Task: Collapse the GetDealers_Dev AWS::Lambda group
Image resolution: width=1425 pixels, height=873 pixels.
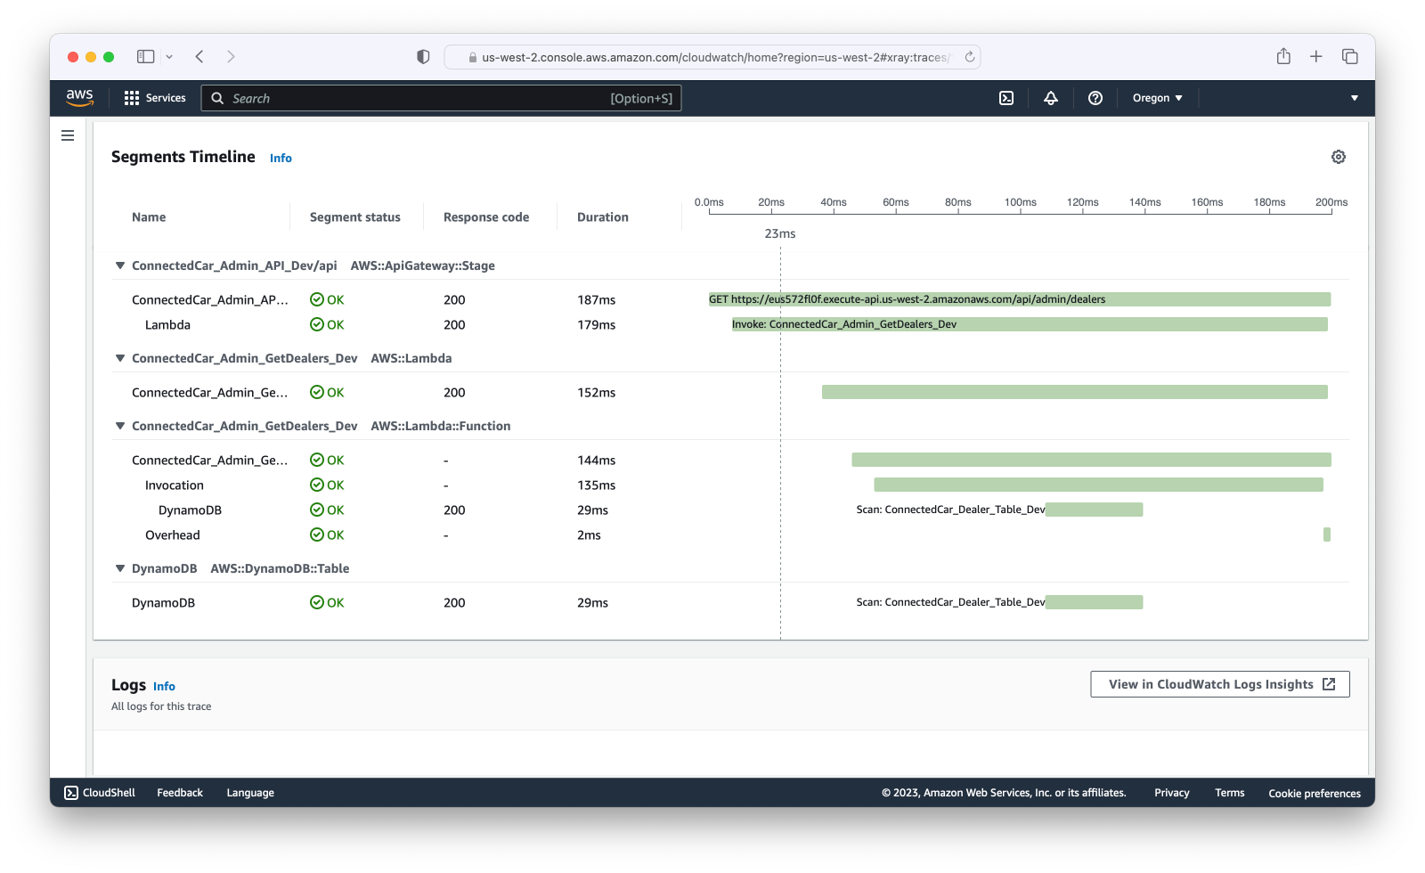Action: (x=120, y=358)
